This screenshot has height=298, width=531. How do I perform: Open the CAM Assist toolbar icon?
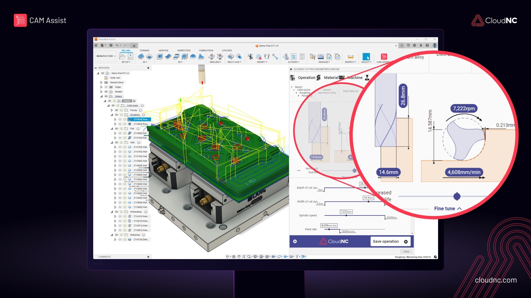click(x=384, y=57)
